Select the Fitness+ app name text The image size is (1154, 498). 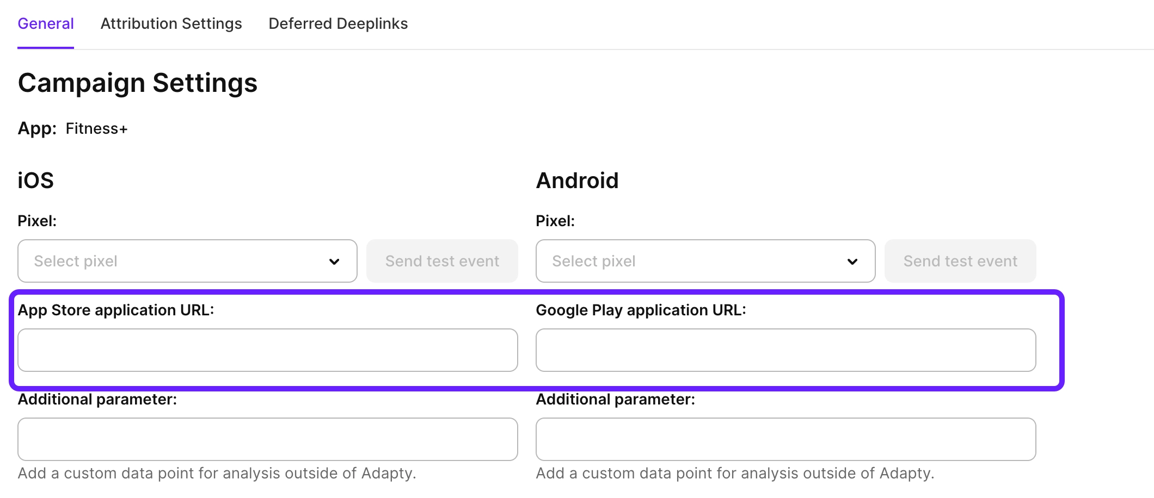click(96, 129)
